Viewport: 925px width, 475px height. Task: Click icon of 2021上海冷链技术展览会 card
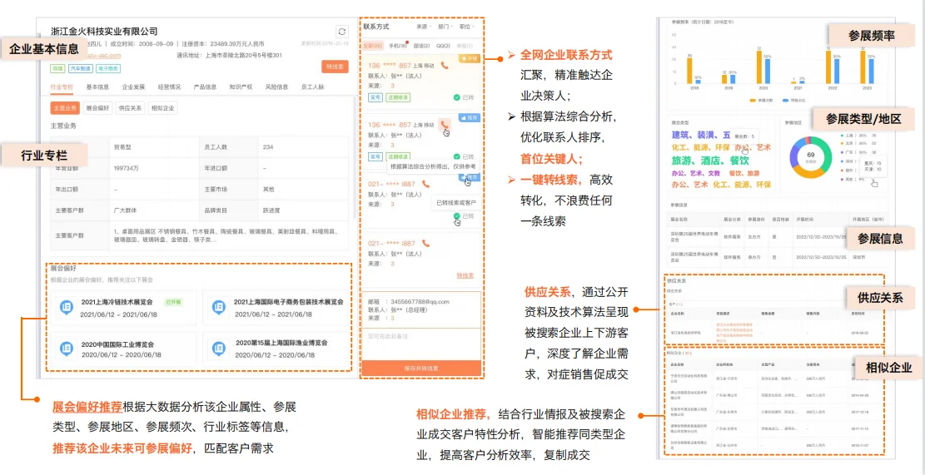coord(67,307)
